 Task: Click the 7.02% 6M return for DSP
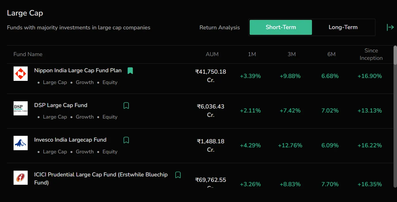[x=330, y=110]
